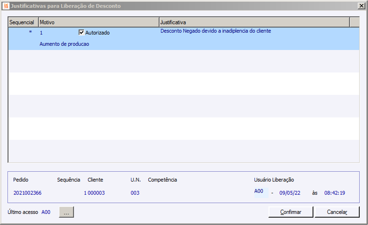368x225 pixels.
Task: Click the Usuário Liberação field A00
Action: [x=261, y=192]
